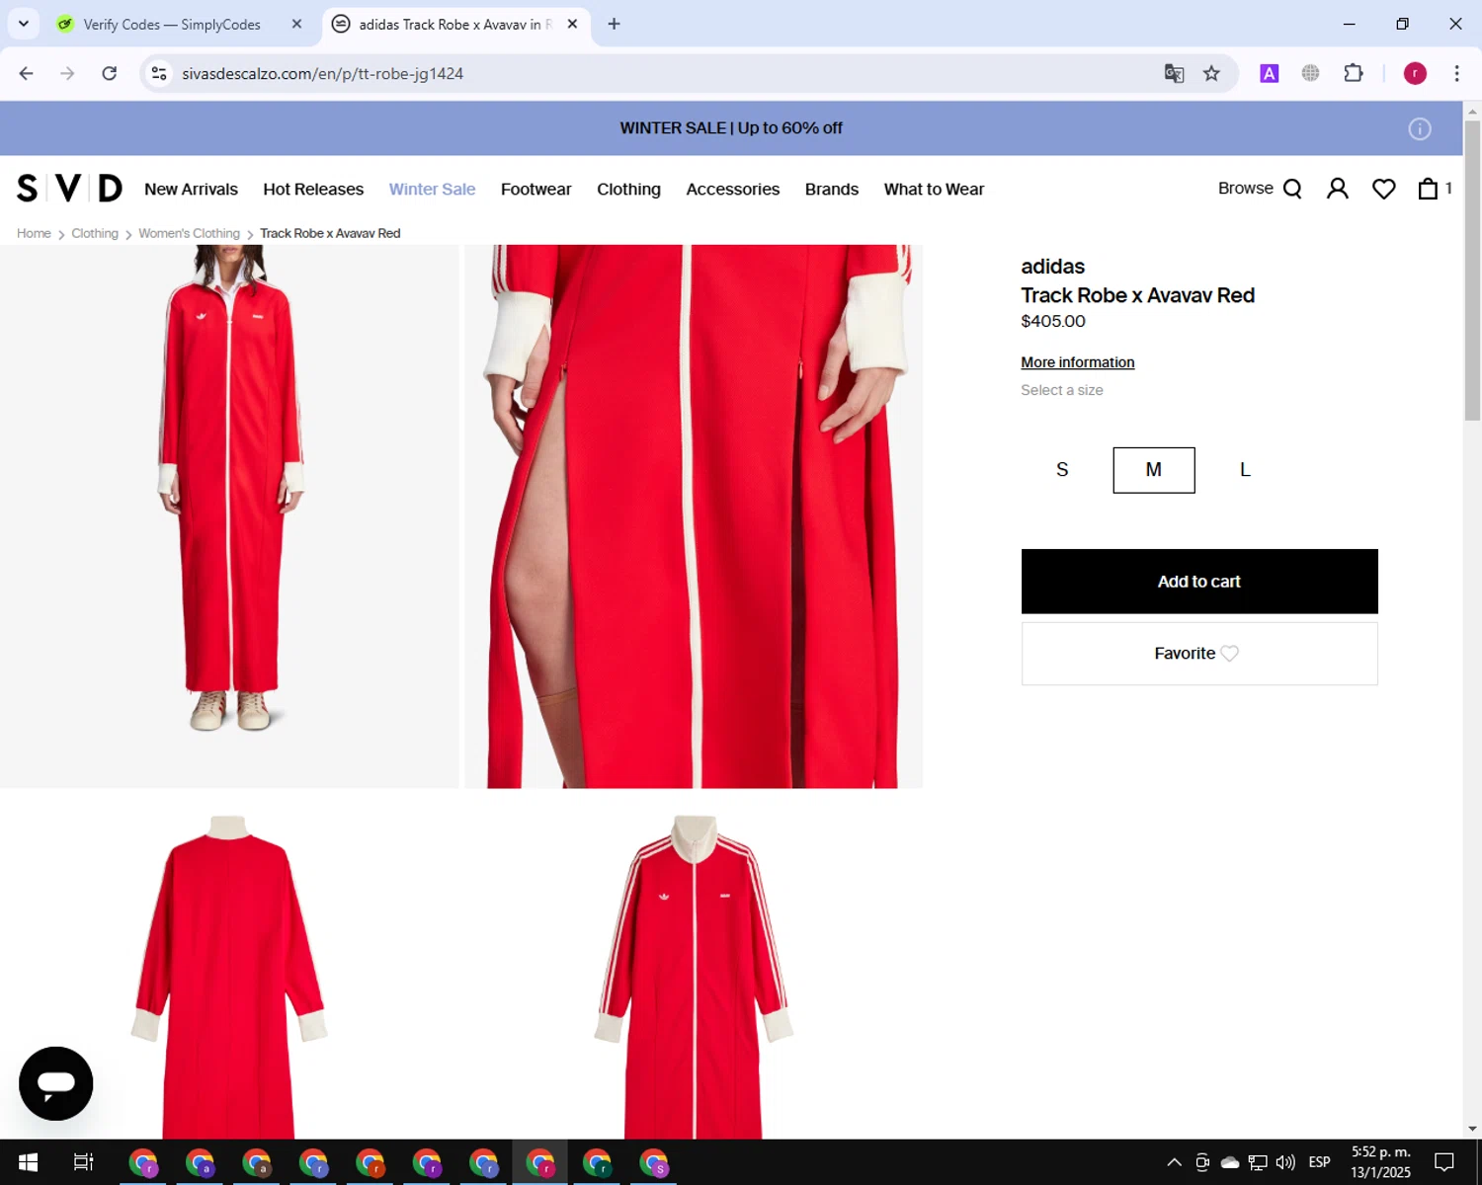This screenshot has height=1185, width=1482.
Task: Open the New Arrivals menu
Action: click(191, 189)
